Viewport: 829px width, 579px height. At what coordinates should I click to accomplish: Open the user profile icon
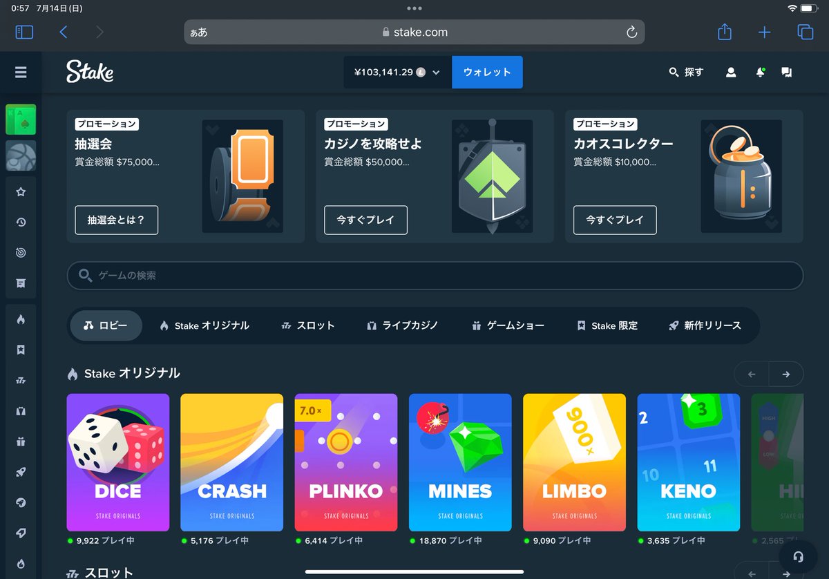pos(731,72)
